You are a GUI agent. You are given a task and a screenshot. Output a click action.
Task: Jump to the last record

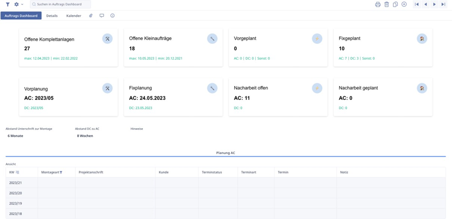(443, 4)
